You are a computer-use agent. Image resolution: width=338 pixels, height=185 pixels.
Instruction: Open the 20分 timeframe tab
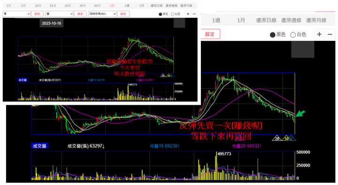point(68,6)
